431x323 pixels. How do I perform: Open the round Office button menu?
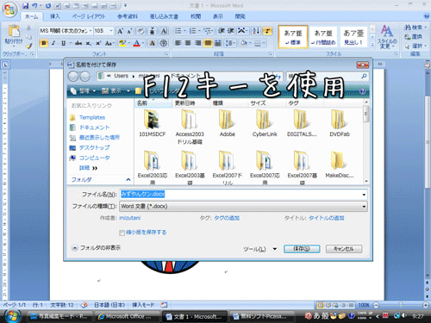pyautogui.click(x=9, y=9)
